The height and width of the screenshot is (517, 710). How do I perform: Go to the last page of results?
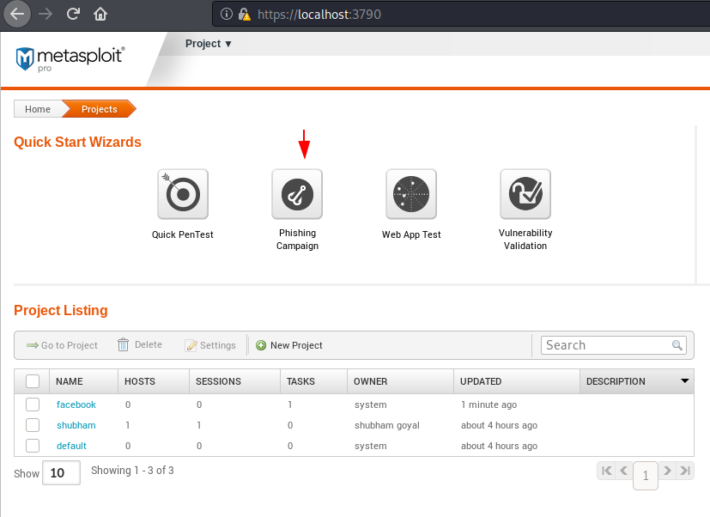tap(685, 471)
